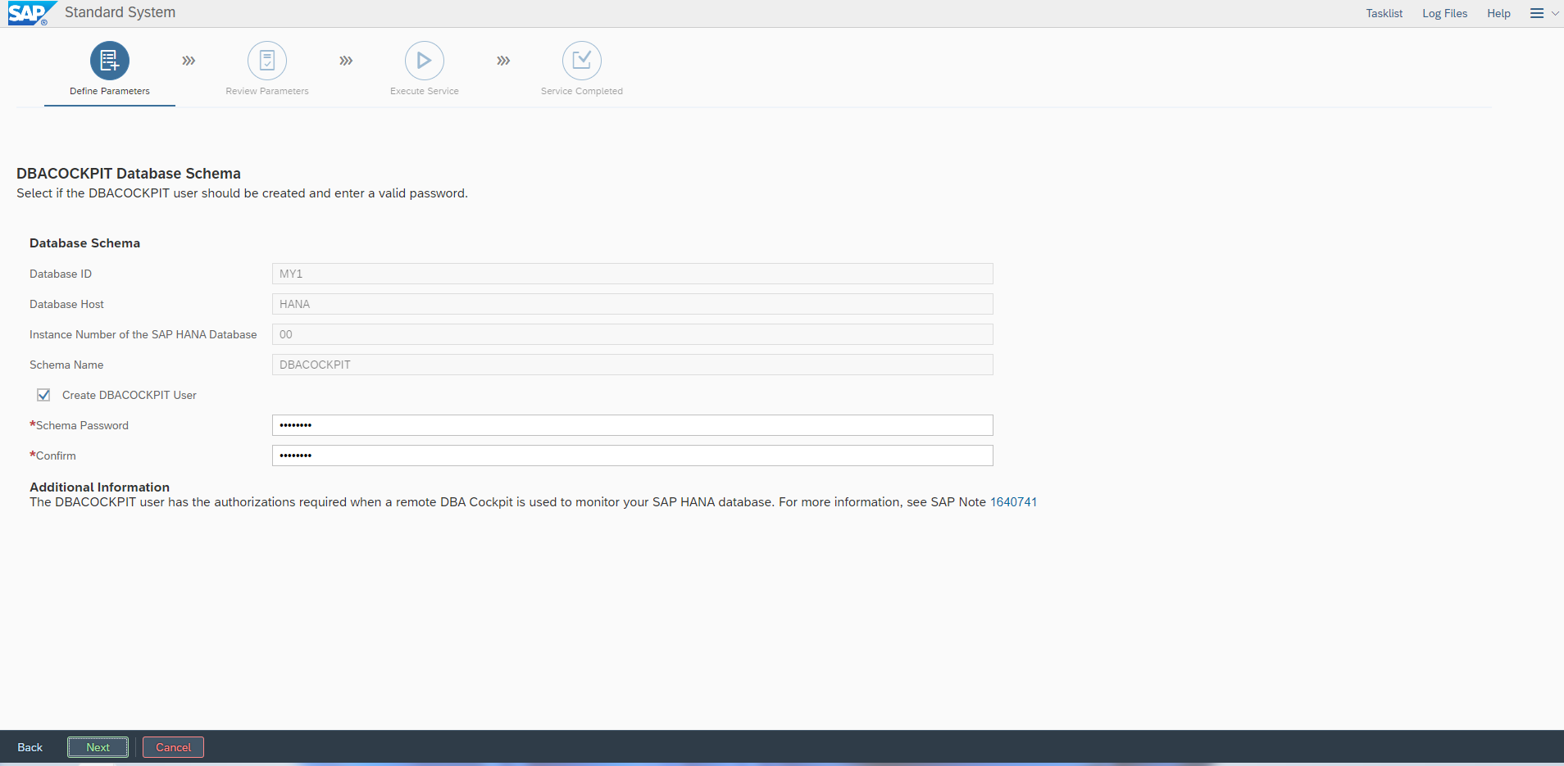Go Back using footer button
This screenshot has width=1564, height=766.
30,747
